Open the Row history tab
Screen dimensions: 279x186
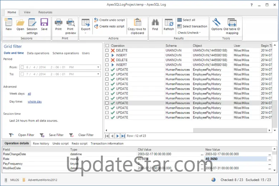tap(41, 143)
